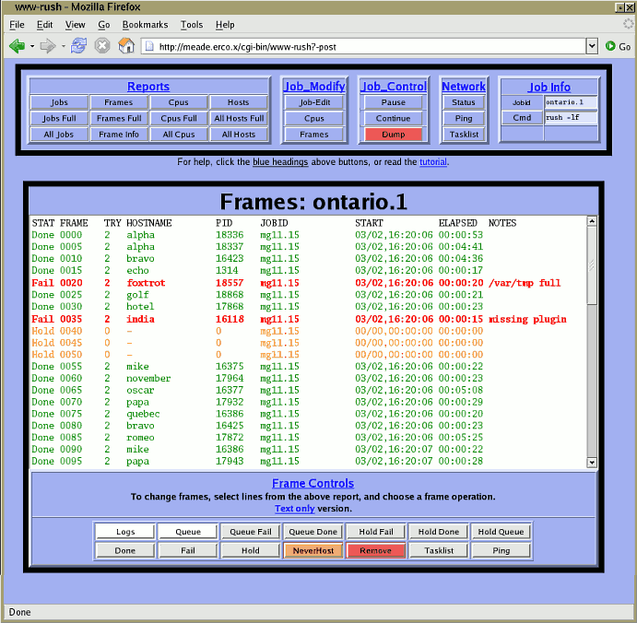Click the Cmd field containing rush -lf
This screenshot has height=623, width=637.
[571, 117]
